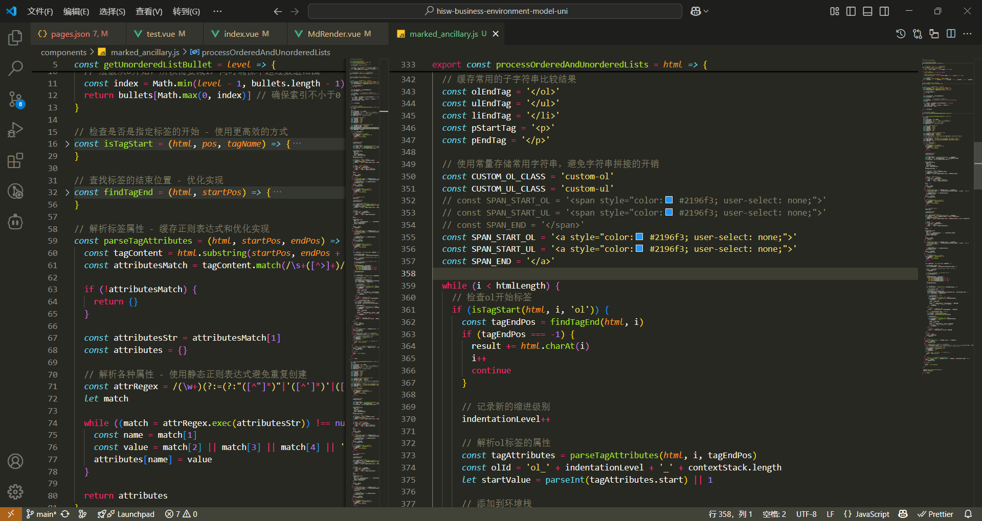Synchronize changes from status bar
This screenshot has height=521, width=982.
65,514
